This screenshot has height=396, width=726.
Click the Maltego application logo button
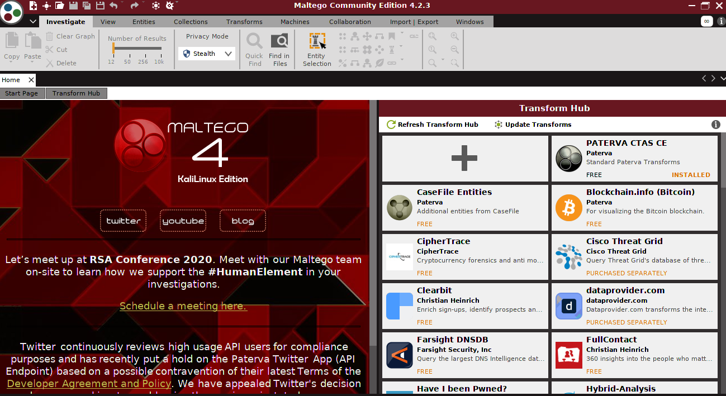pyautogui.click(x=12, y=12)
